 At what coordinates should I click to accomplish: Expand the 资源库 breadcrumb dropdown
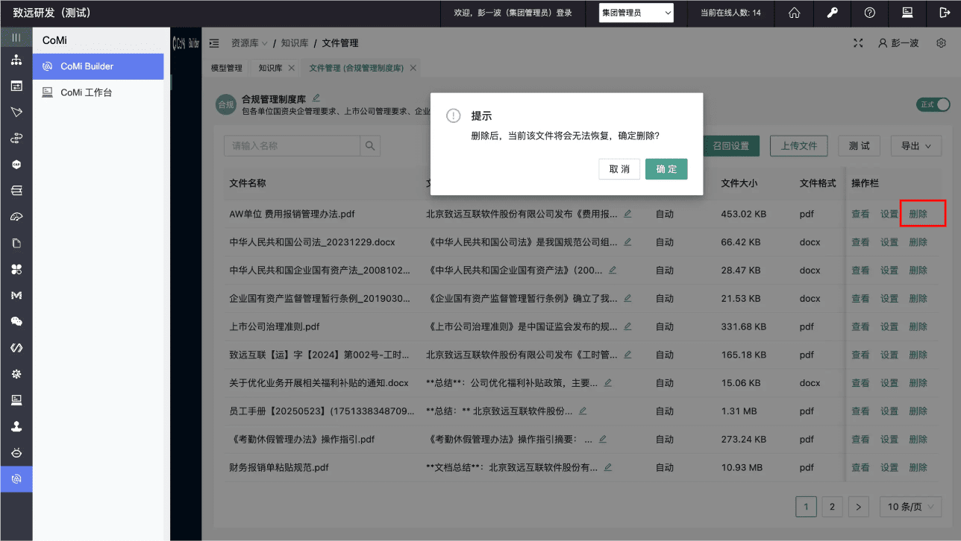click(250, 43)
